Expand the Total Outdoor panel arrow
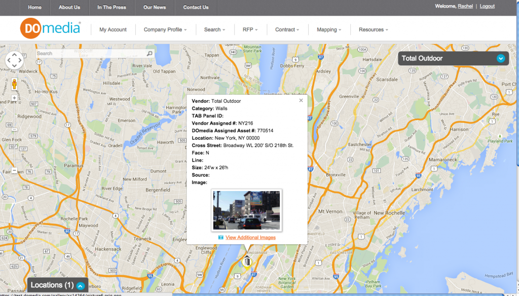This screenshot has height=296, width=519. (500, 59)
